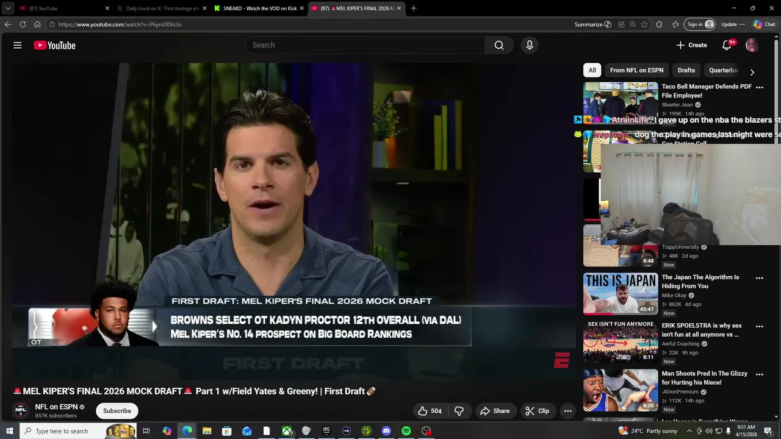Open the tab search dropdown arrow
Screen dimensions: 781x439
(x=8, y=9)
